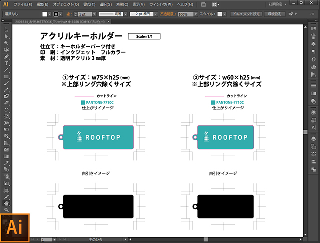Open the スタイル graphic style dropdown
Image resolution: width=320 pixels, height=243 pixels.
[224, 14]
